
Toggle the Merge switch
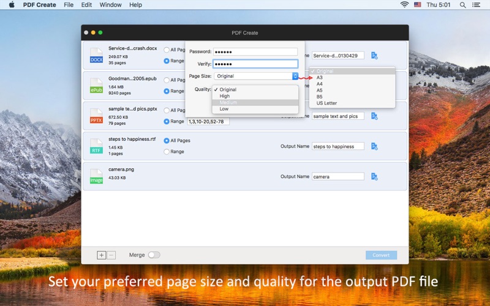(154, 255)
